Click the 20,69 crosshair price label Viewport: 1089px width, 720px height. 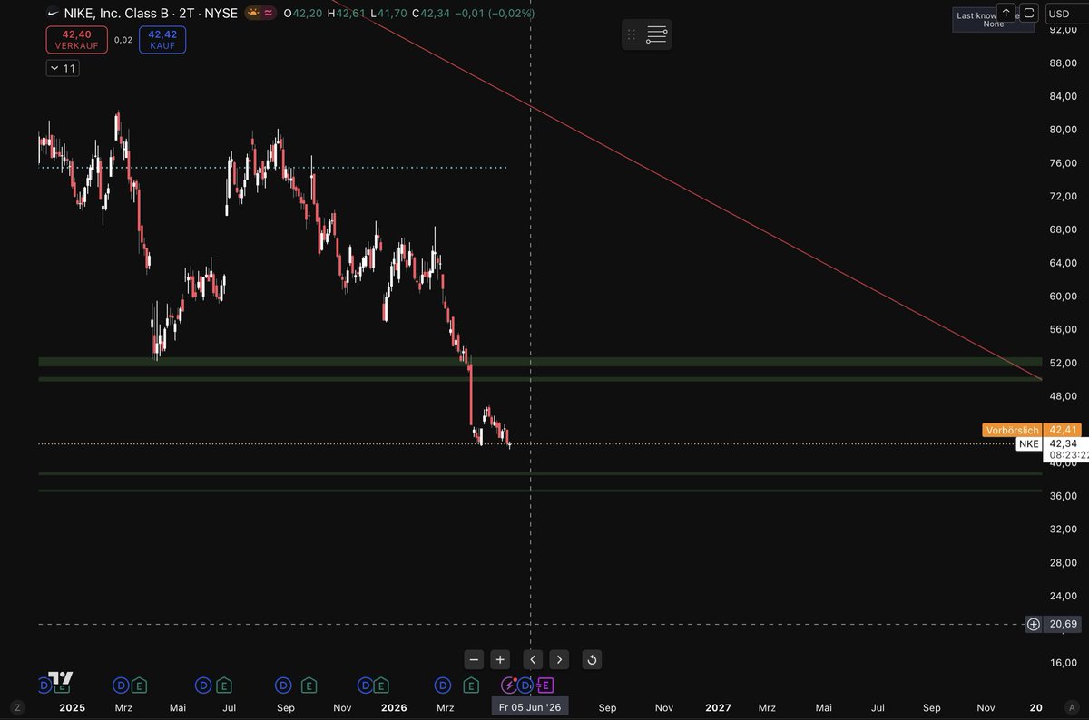(1062, 624)
